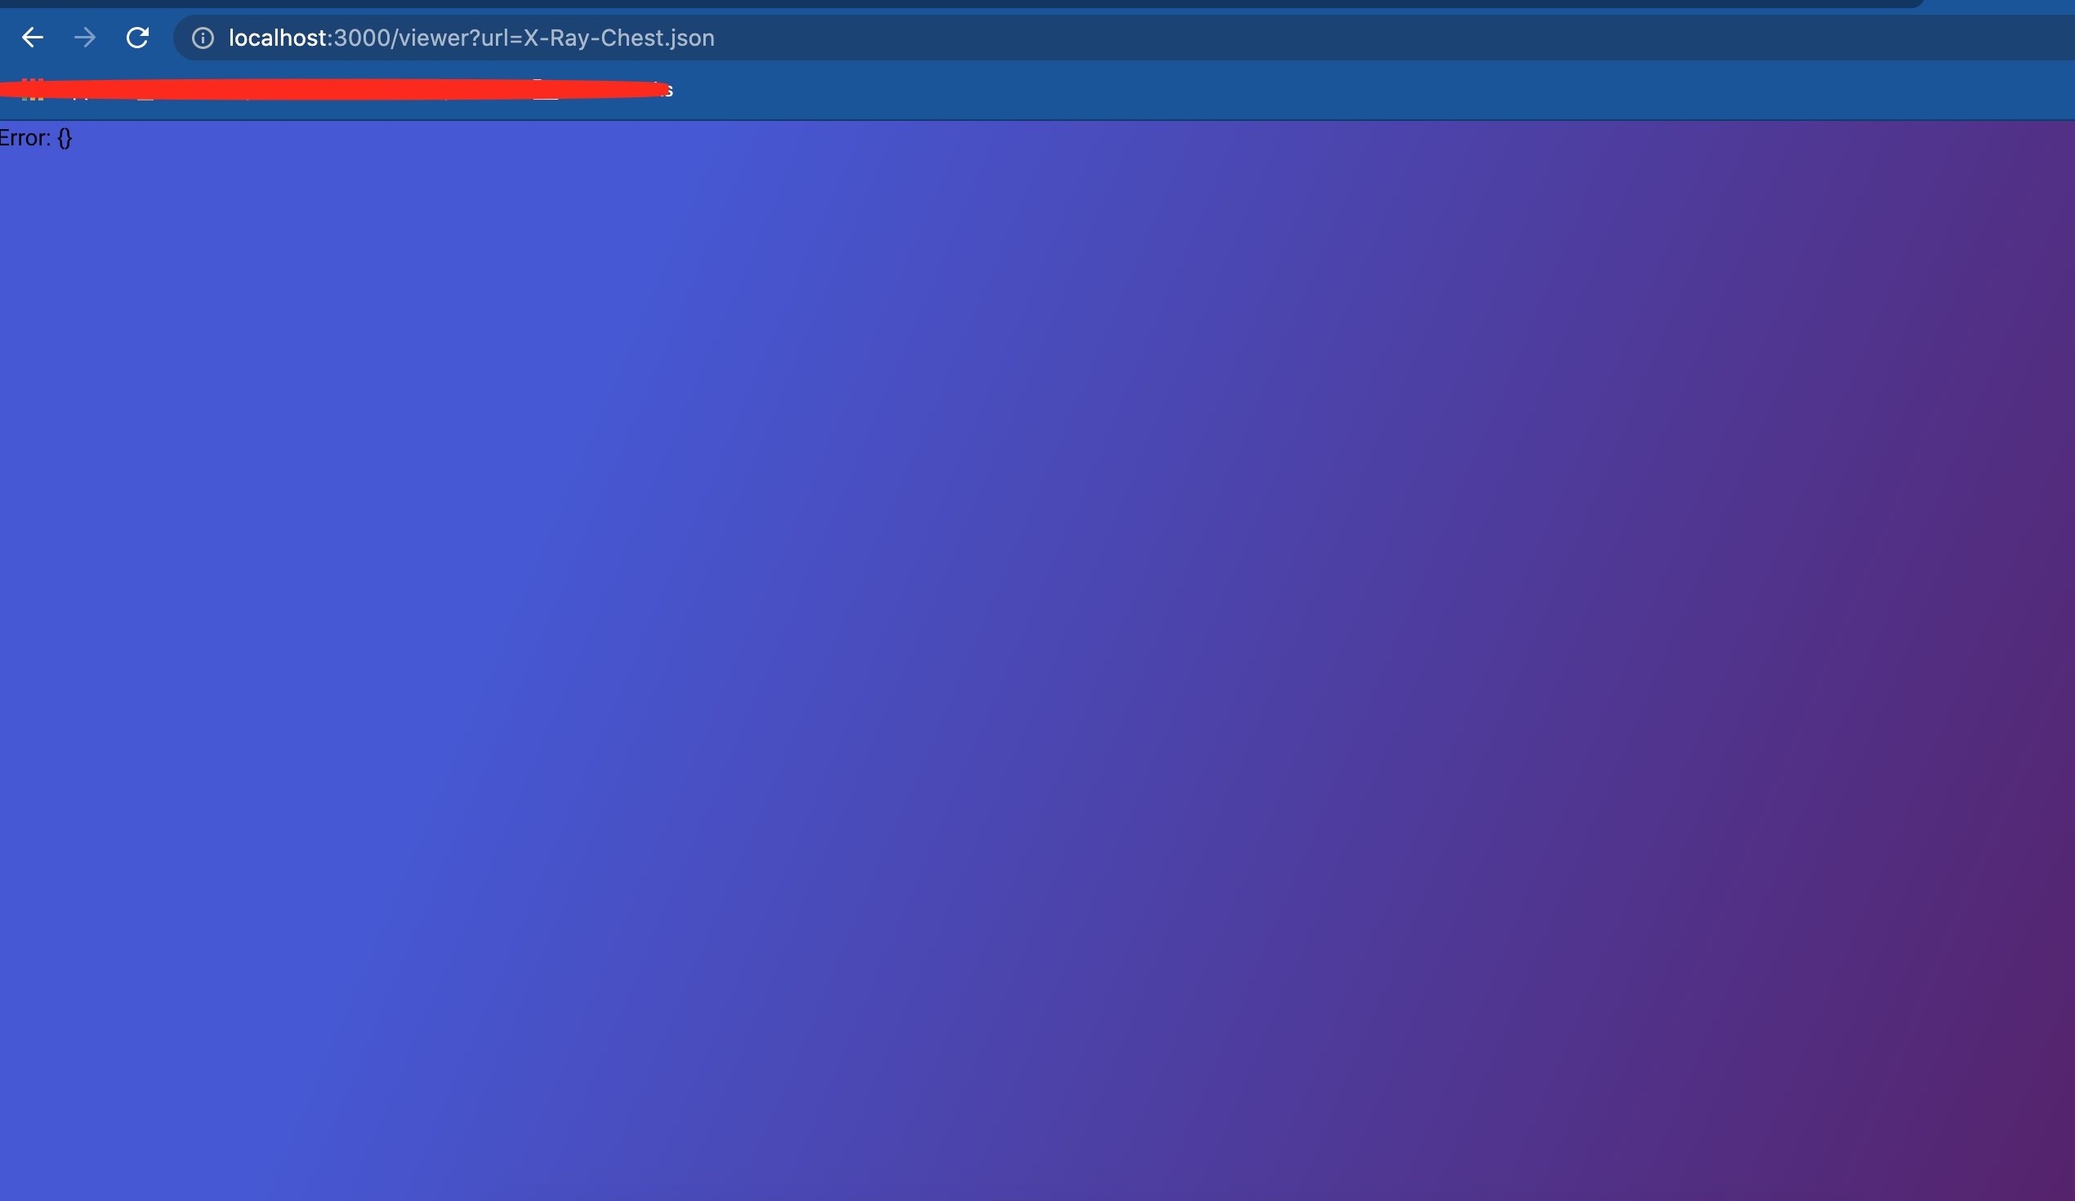The height and width of the screenshot is (1201, 2075).
Task: Click the circled-i icon inside the address bar
Action: (x=203, y=38)
